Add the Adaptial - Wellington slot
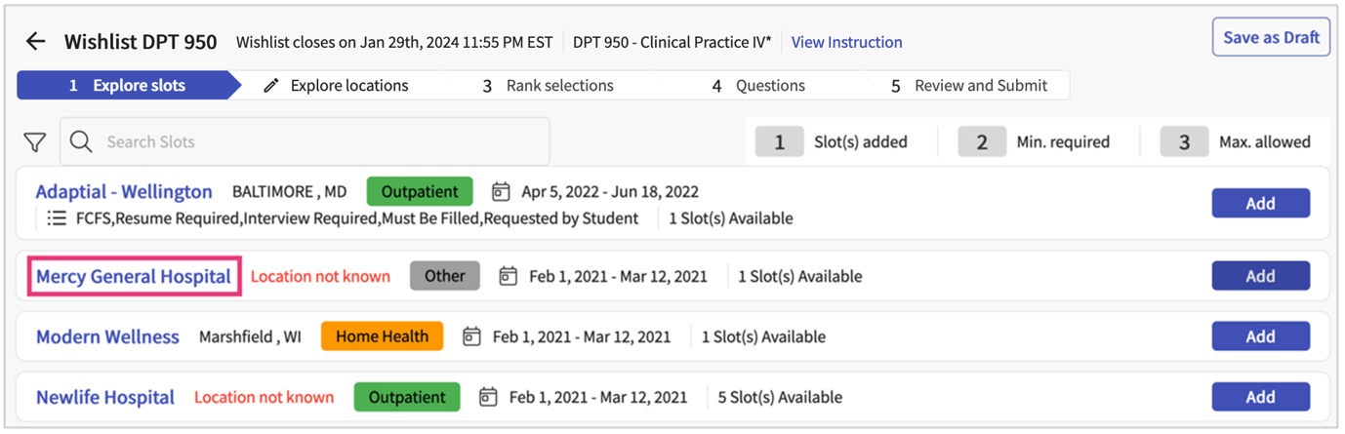 click(x=1260, y=204)
